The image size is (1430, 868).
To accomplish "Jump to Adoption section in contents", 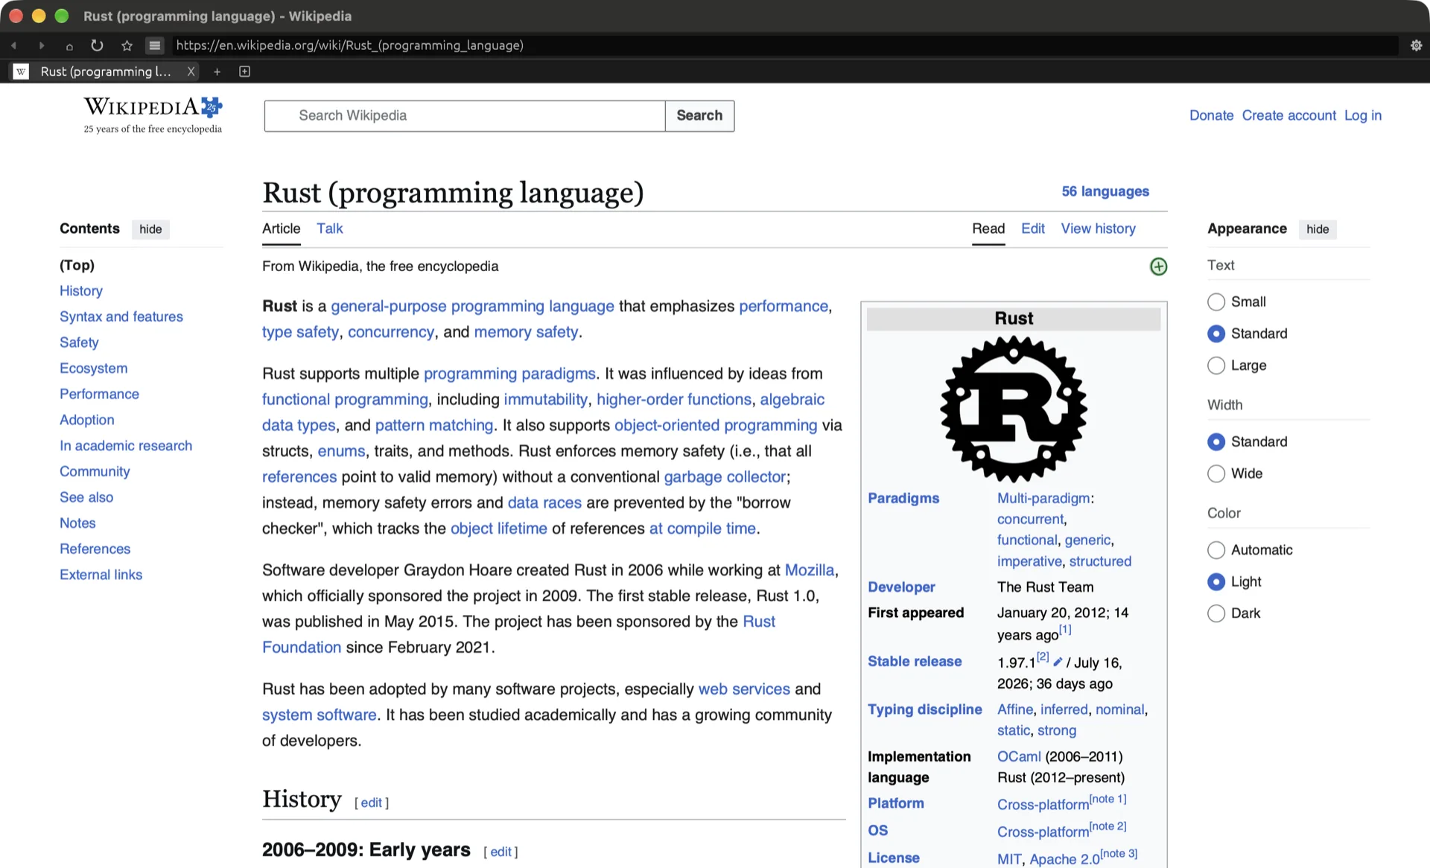I will pos(87,420).
